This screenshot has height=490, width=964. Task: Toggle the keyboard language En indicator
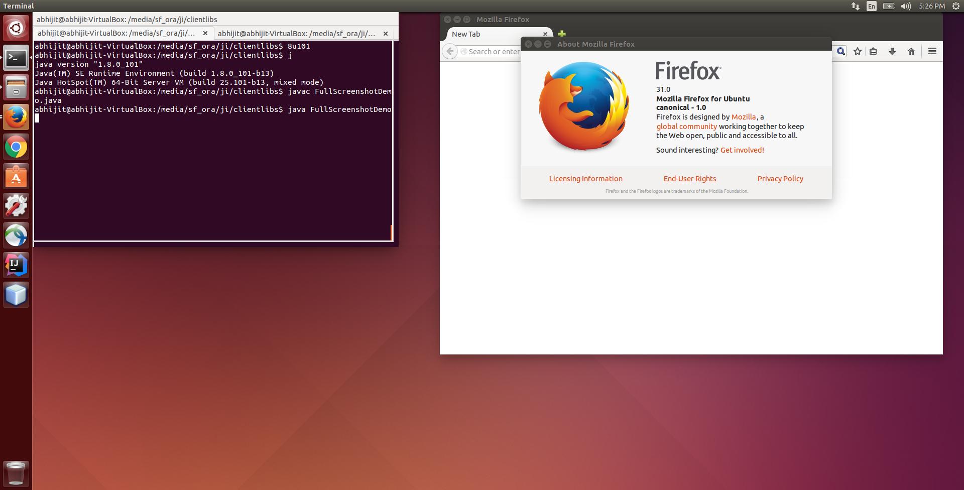click(x=872, y=6)
